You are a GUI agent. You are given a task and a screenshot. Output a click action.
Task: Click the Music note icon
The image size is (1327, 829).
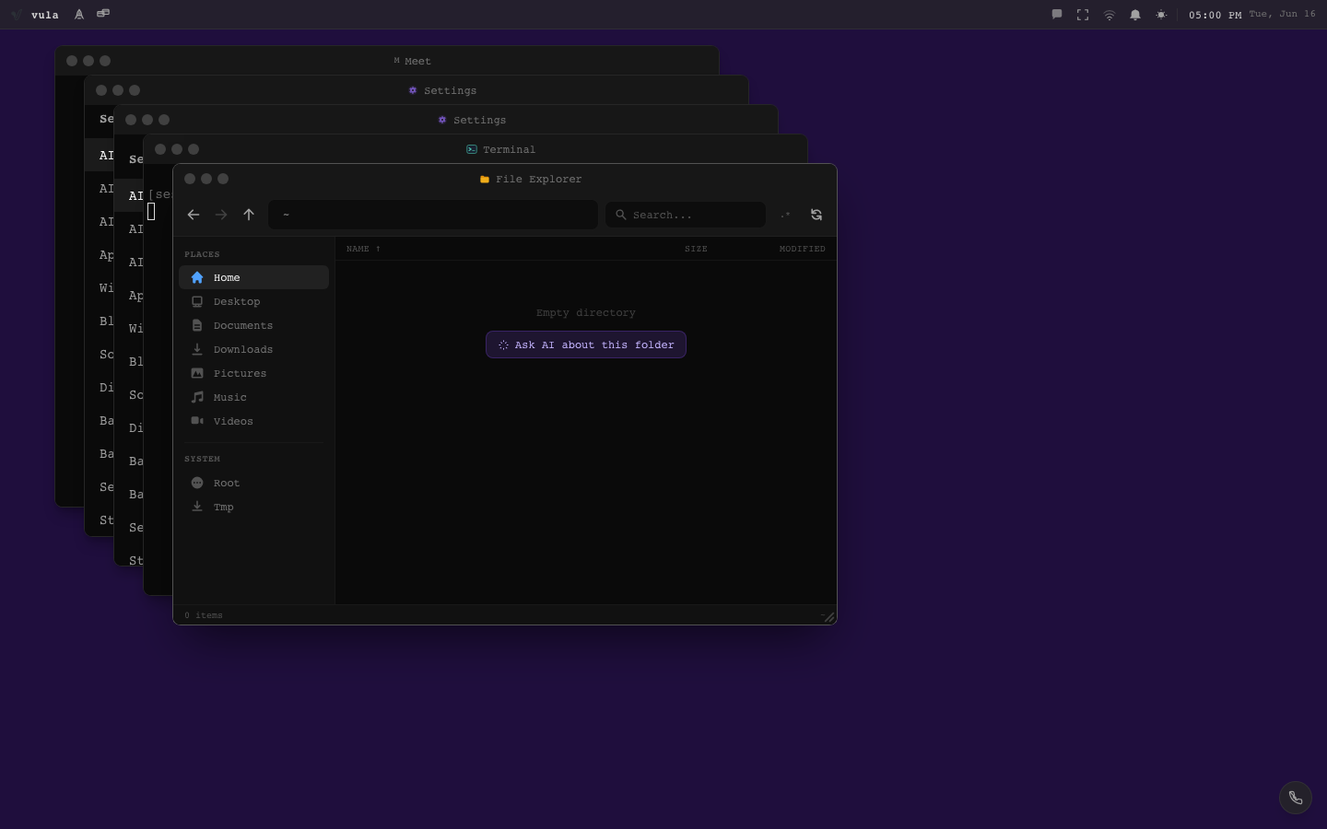click(197, 397)
